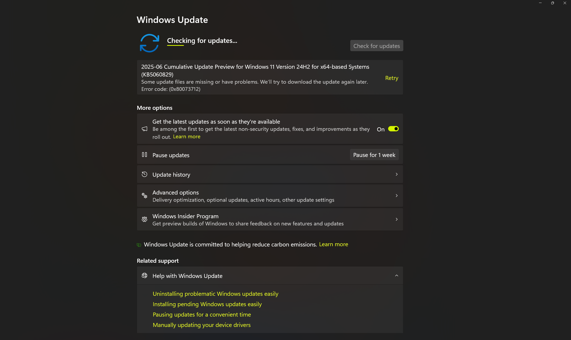Screen dimensions: 571x340
Task: Click the refreshing sync icon next to Checking for updates
Action: pos(149,43)
